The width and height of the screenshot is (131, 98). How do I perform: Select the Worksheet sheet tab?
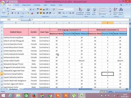tap(13, 89)
